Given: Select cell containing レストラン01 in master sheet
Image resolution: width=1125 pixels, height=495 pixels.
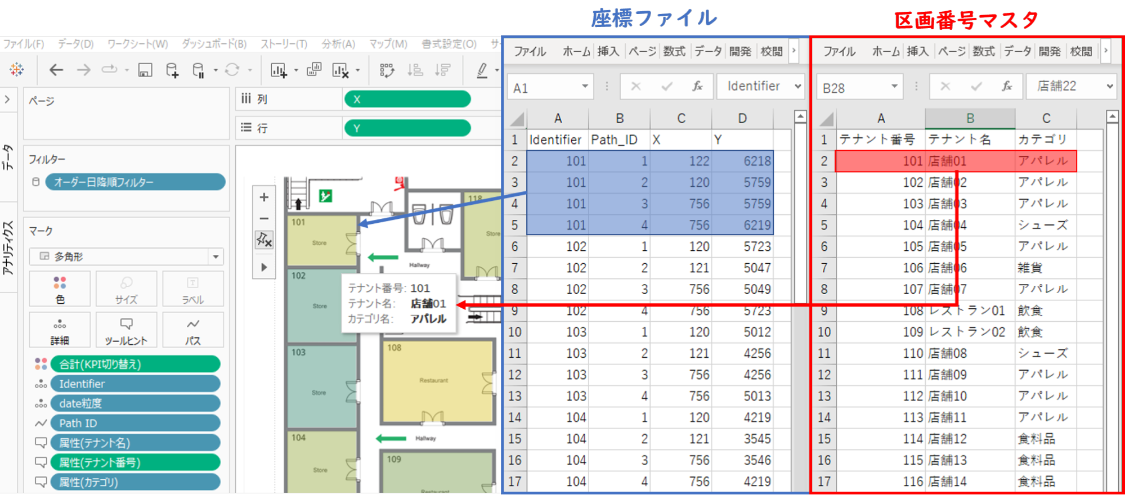Looking at the screenshot, I should 969,310.
